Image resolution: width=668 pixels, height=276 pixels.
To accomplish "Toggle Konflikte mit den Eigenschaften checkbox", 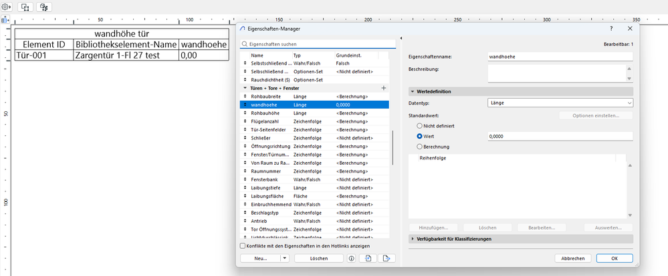I will [243, 246].
